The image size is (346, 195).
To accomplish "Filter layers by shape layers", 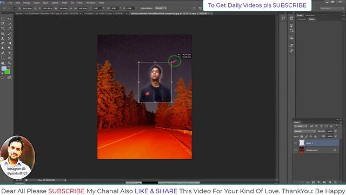I will (327, 126).
